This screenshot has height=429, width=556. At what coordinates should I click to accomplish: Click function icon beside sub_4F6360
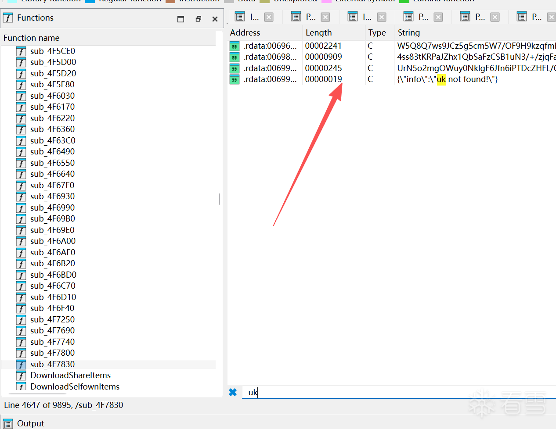21,129
